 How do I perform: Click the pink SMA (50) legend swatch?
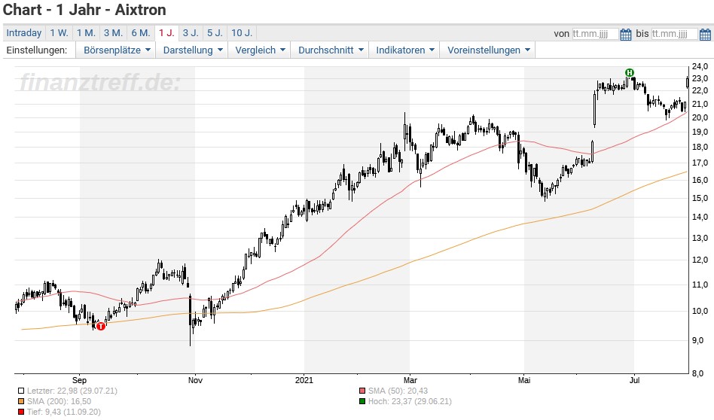362,391
